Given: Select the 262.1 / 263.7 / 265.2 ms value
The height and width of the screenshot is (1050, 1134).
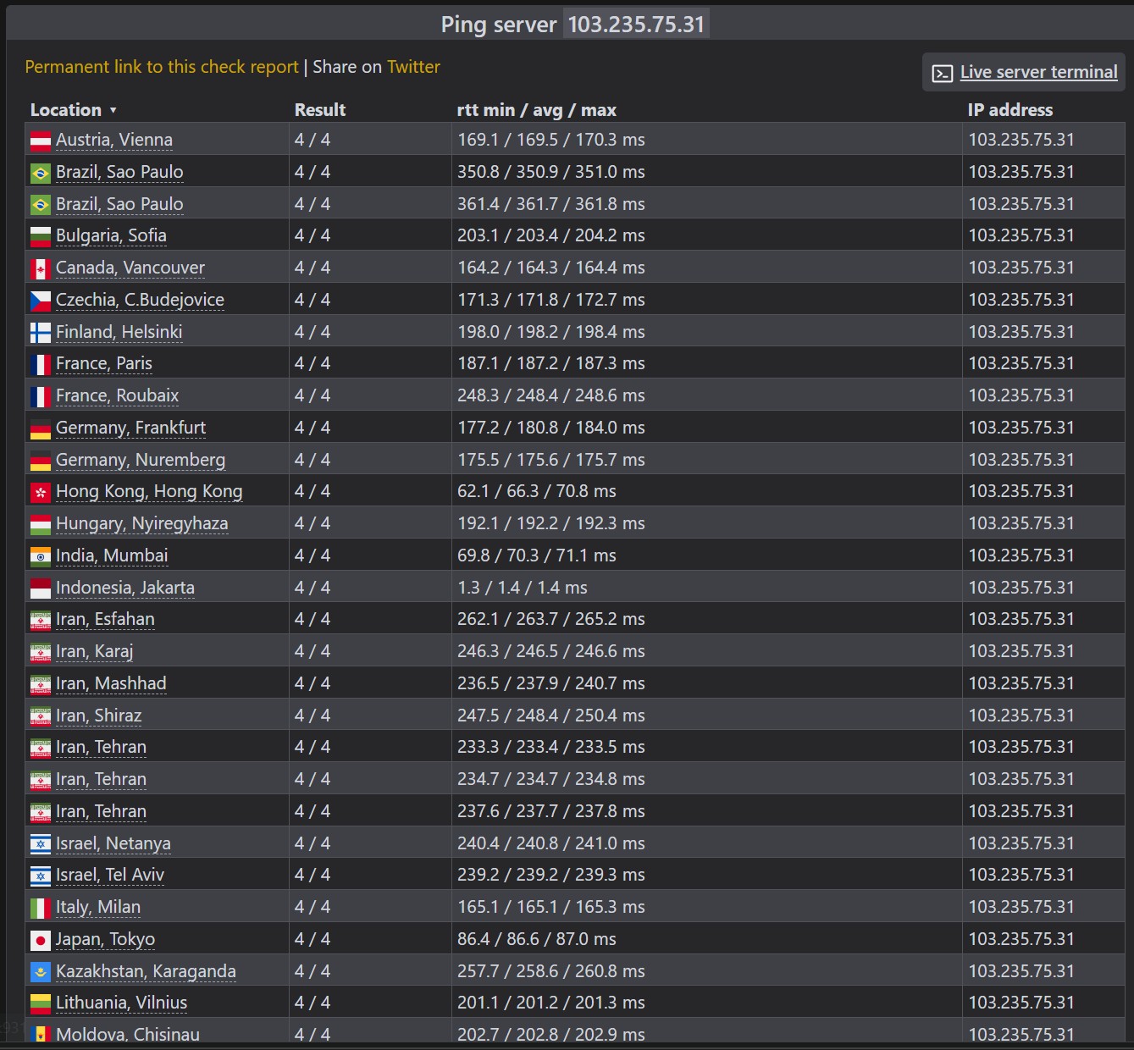Looking at the screenshot, I should (x=551, y=619).
